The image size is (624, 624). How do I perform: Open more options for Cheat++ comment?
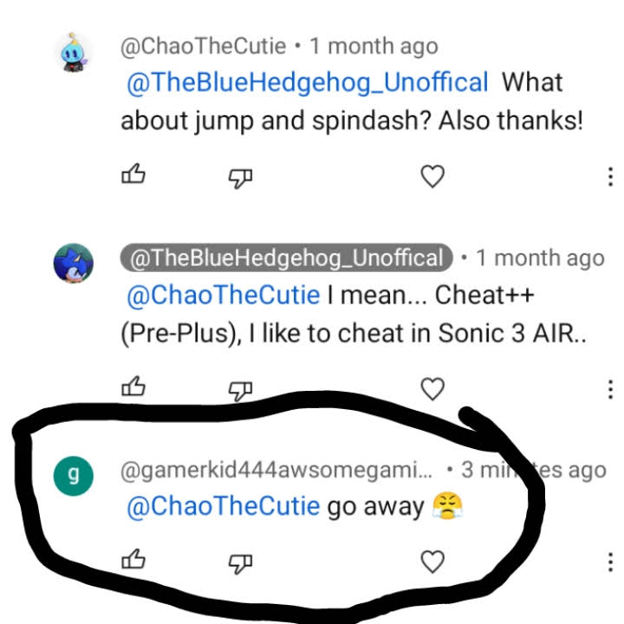pos(610,389)
